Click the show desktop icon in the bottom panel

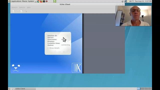pyautogui.click(x=9, y=89)
